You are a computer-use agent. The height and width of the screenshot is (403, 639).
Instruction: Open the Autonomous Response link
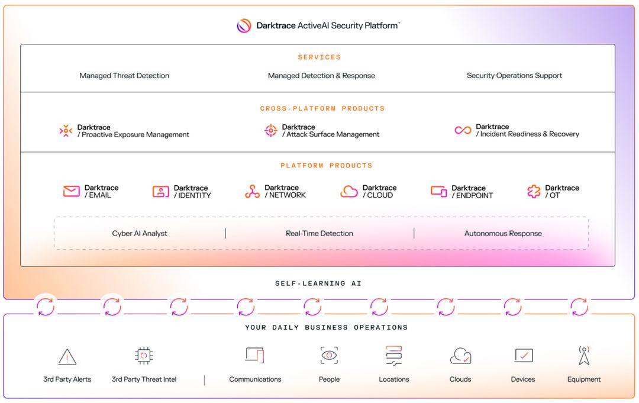click(502, 233)
